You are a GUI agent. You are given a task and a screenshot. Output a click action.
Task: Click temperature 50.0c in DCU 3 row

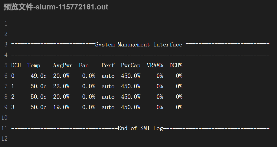tap(38, 107)
